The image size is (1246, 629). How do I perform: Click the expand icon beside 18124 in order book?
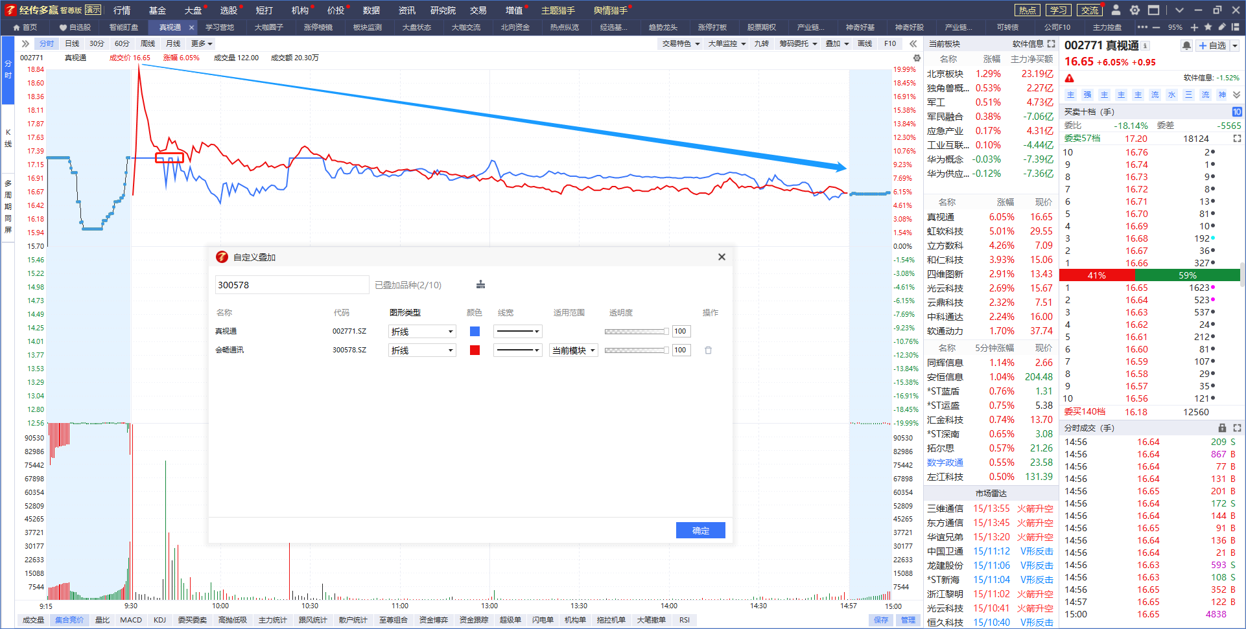point(1237,139)
